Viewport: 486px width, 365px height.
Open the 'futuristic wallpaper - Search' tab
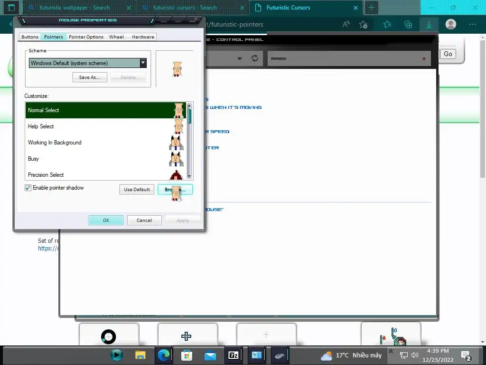[x=75, y=8]
